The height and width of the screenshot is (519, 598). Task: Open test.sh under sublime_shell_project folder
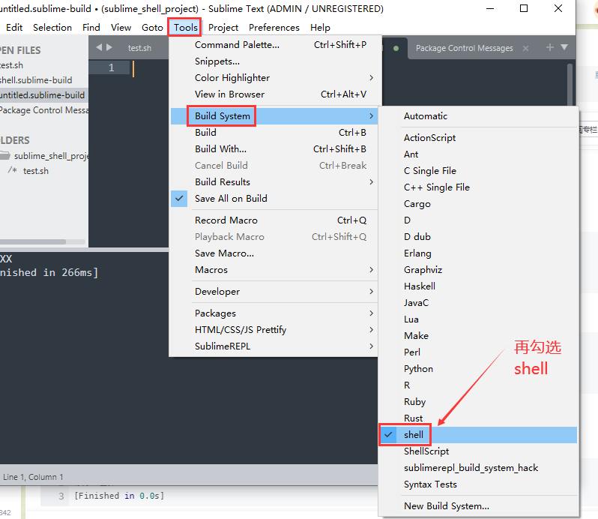(35, 171)
